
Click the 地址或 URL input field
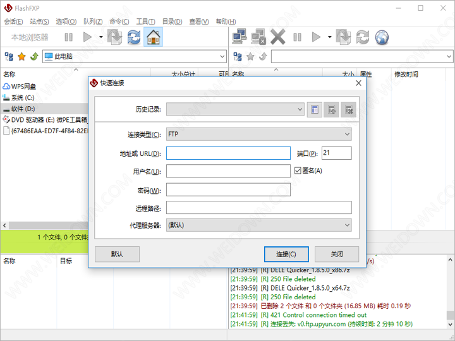point(228,153)
